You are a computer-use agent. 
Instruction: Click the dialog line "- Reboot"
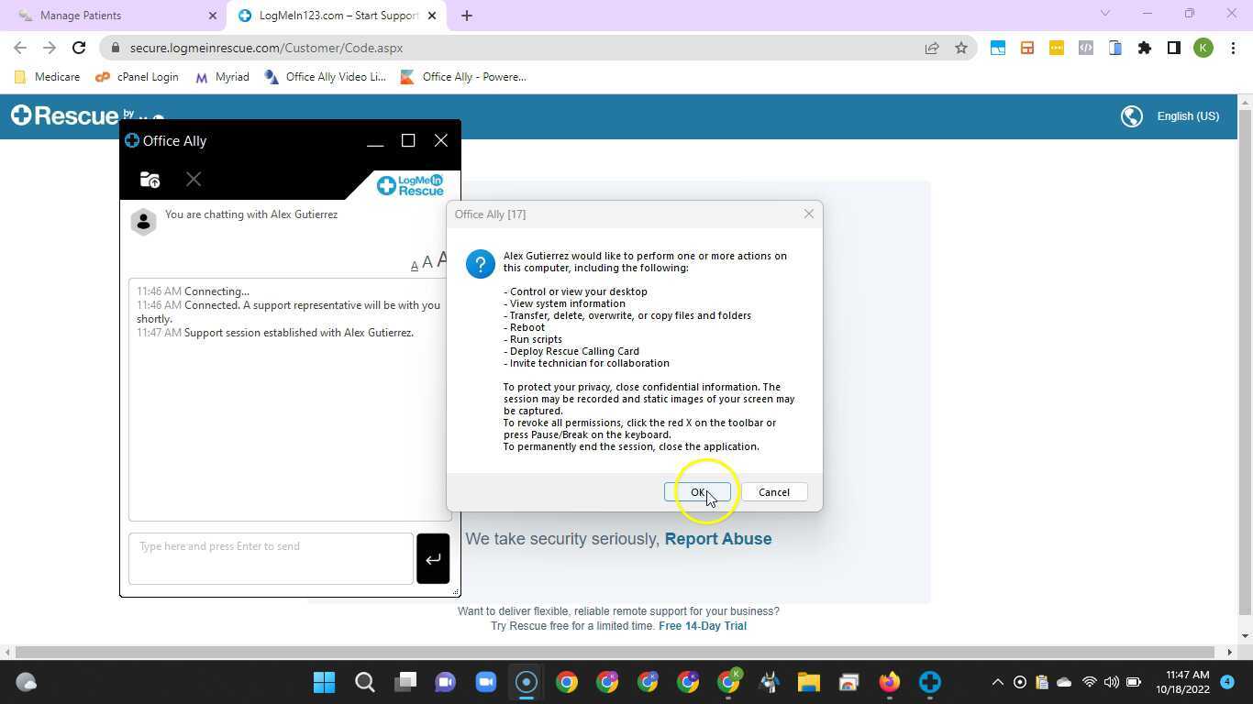(524, 327)
